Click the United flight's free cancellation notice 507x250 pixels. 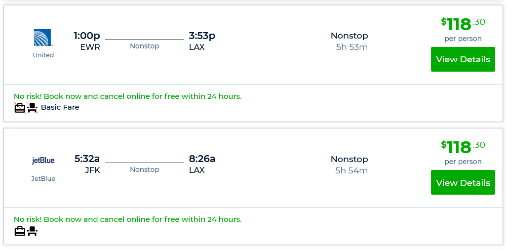tap(128, 96)
